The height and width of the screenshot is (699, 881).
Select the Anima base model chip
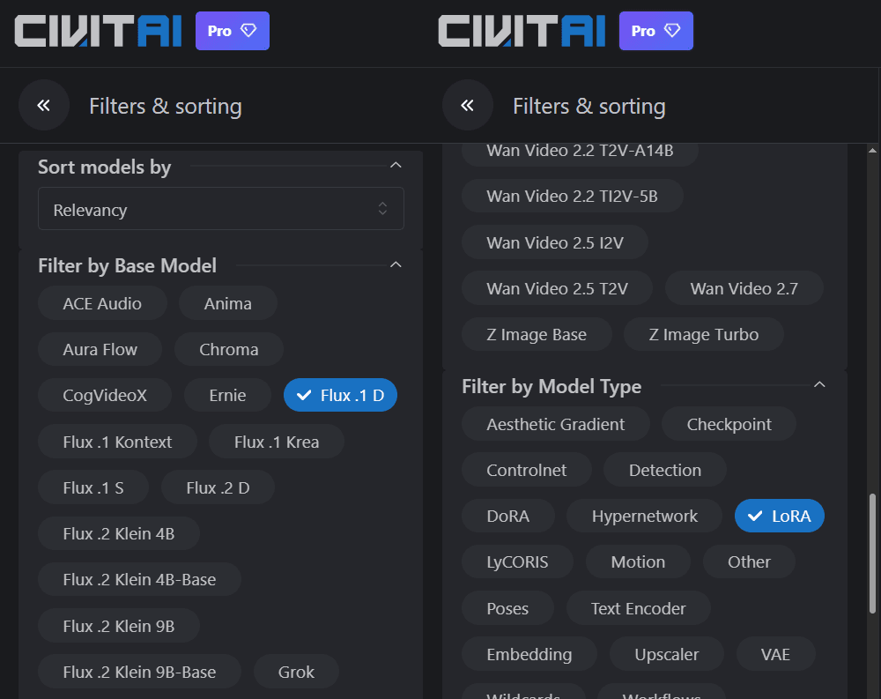click(x=227, y=303)
